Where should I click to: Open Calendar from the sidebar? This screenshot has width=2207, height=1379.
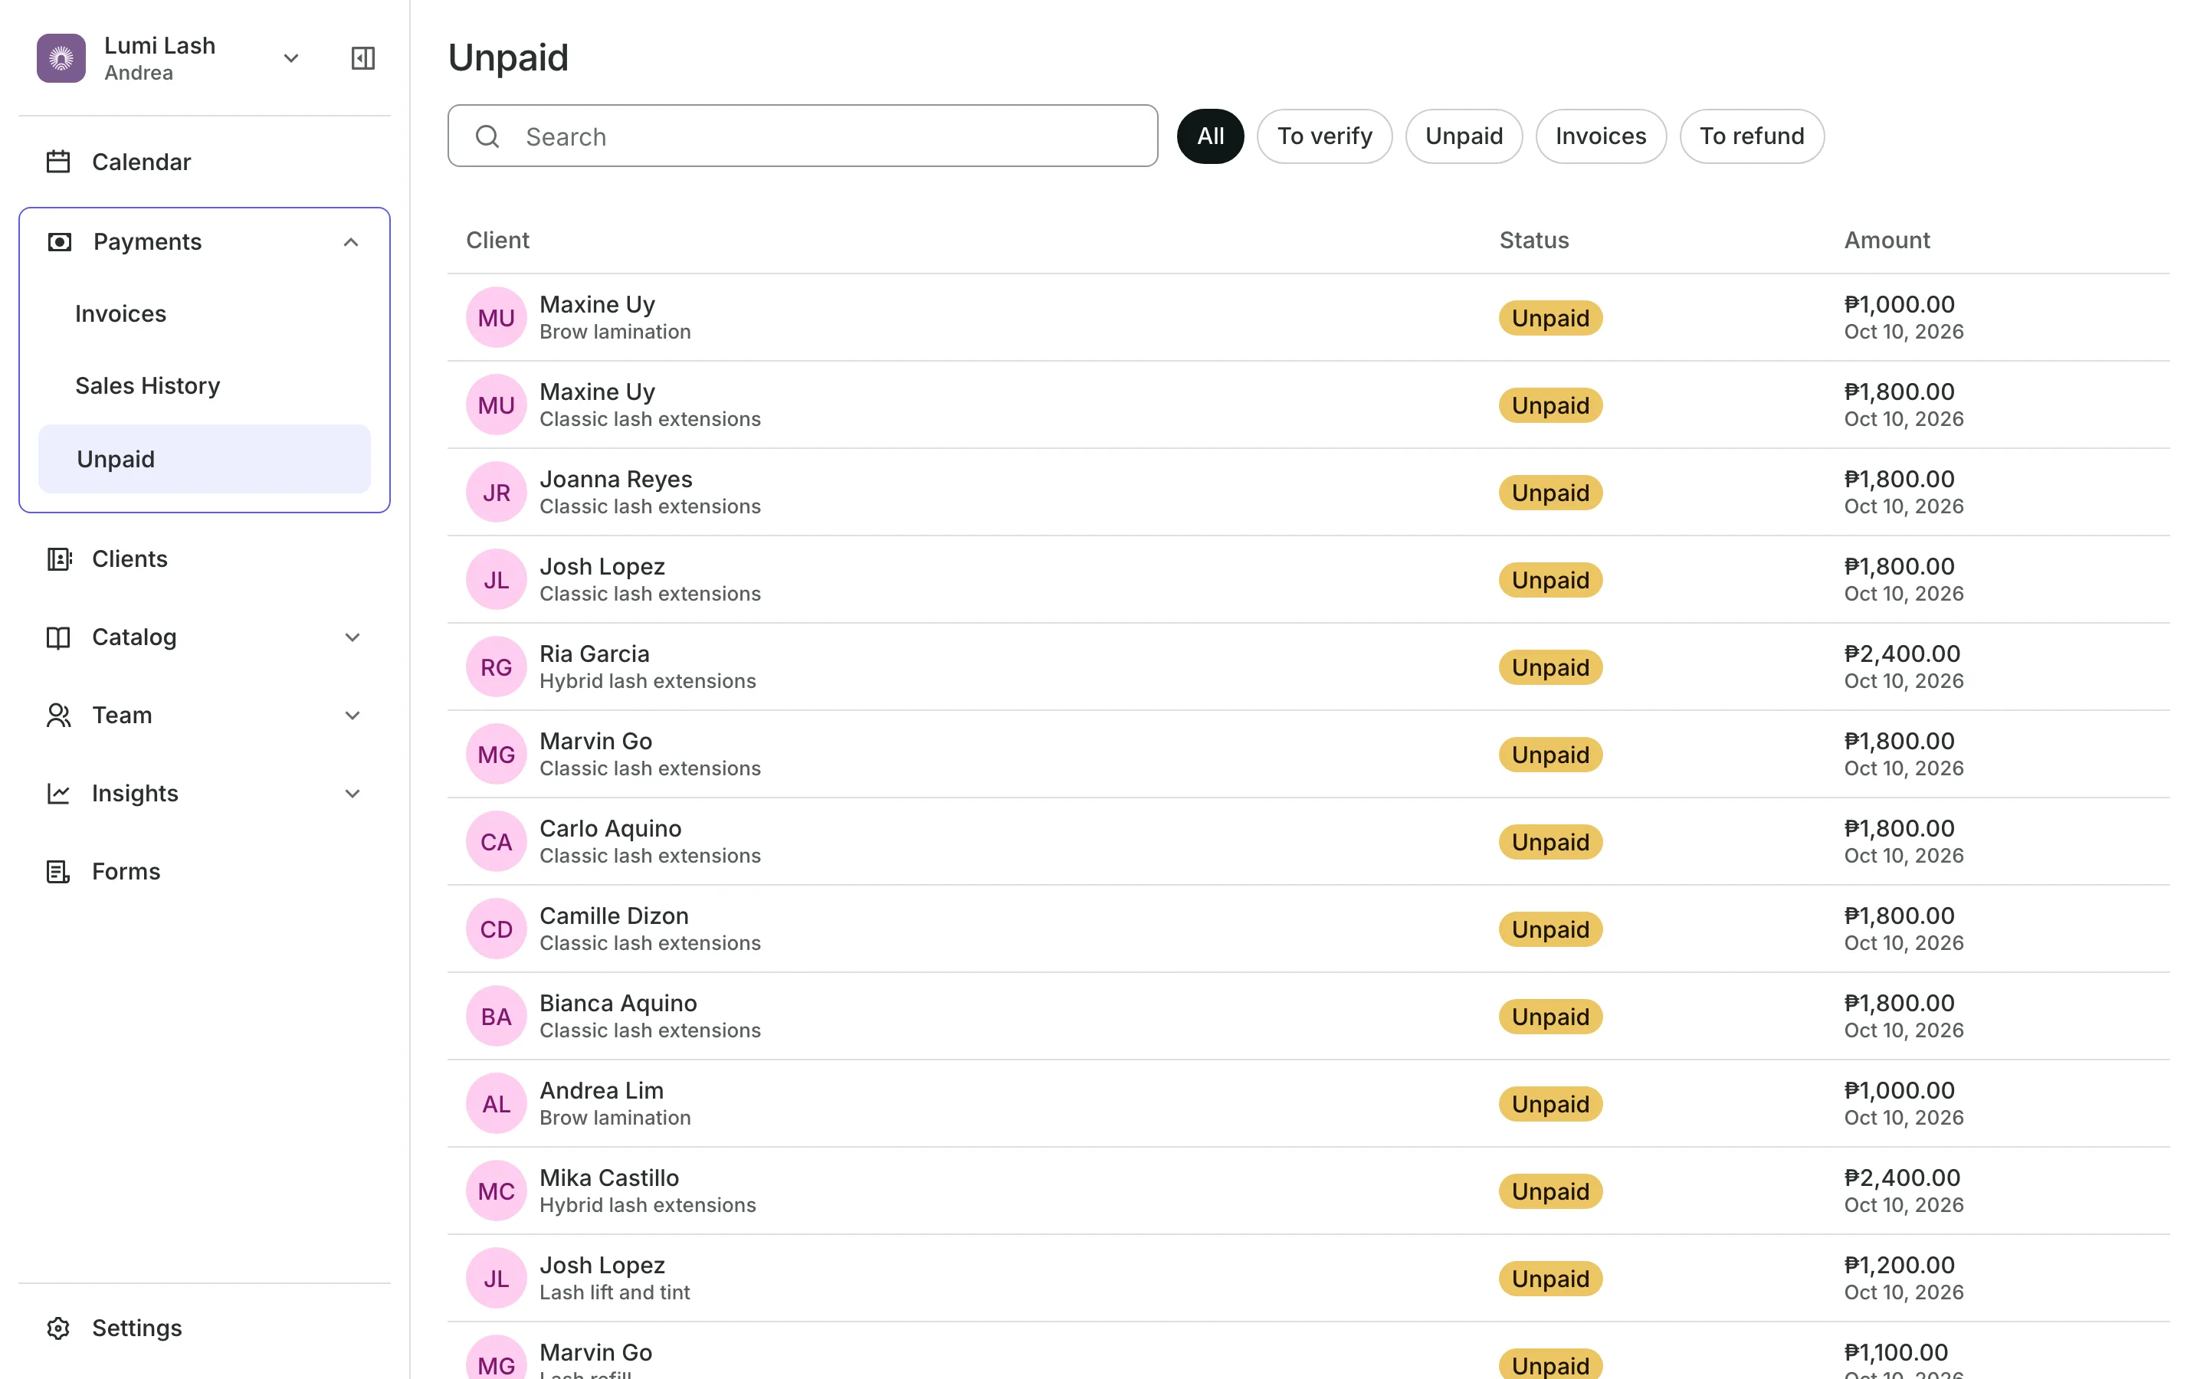(x=141, y=162)
